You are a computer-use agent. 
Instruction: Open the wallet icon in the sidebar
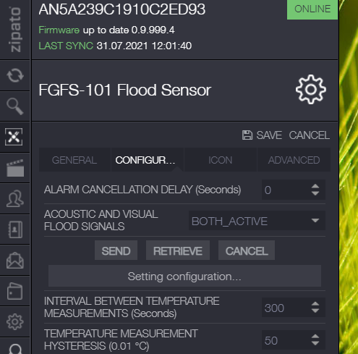click(14, 291)
